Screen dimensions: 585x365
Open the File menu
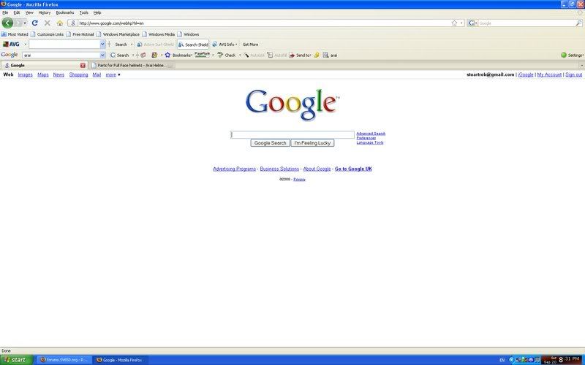coord(5,12)
